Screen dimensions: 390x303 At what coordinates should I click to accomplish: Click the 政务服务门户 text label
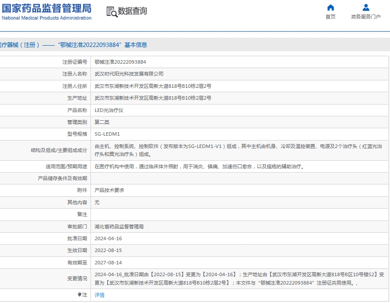pos(365,17)
